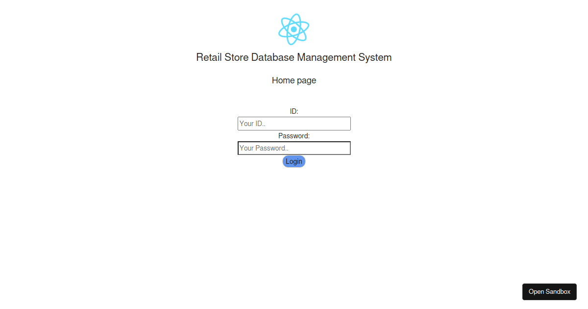Click the password entry box with thick border
The width and height of the screenshot is (588, 309).
(294, 148)
